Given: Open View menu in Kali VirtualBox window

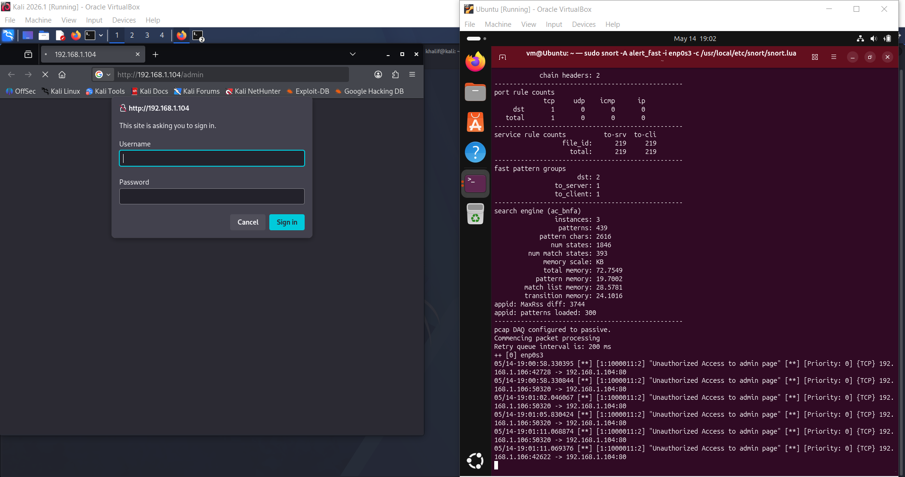Looking at the screenshot, I should pos(69,20).
